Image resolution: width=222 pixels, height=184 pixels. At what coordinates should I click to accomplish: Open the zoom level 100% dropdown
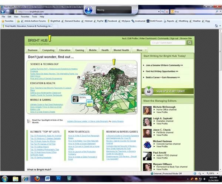[x=218, y=173]
